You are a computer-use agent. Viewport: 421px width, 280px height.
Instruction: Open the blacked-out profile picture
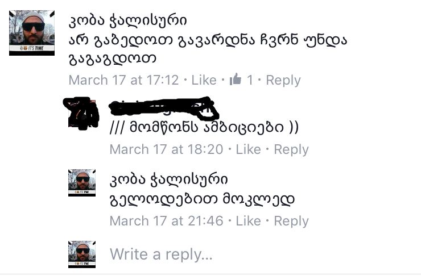[x=81, y=114]
